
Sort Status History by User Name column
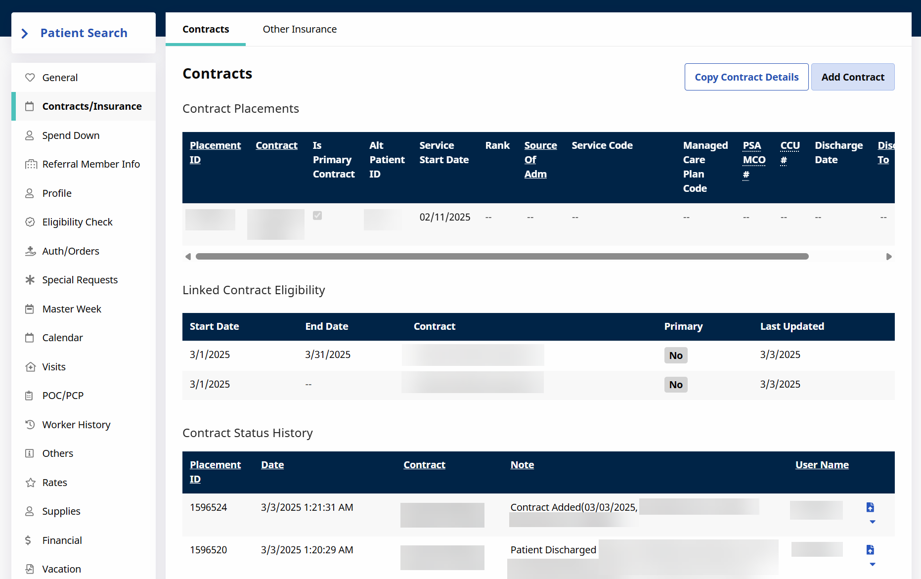click(822, 465)
